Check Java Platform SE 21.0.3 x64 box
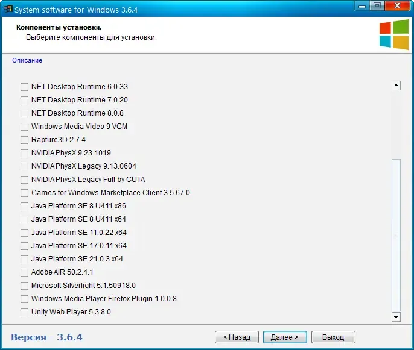This screenshot has width=414, height=350. click(24, 259)
